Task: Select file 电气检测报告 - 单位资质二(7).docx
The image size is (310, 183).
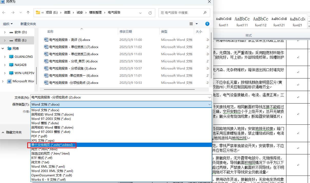Action: [x=74, y=47]
